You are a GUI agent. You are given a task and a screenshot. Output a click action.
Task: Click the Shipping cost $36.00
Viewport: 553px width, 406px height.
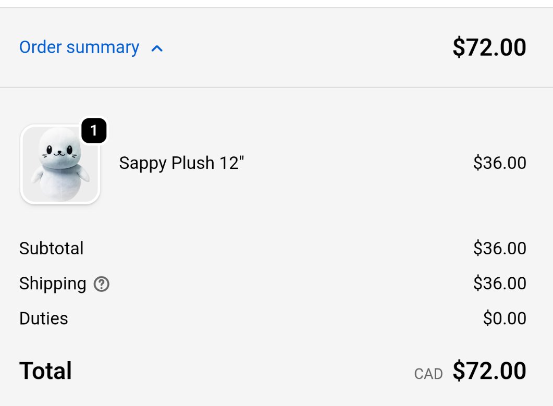tap(499, 284)
